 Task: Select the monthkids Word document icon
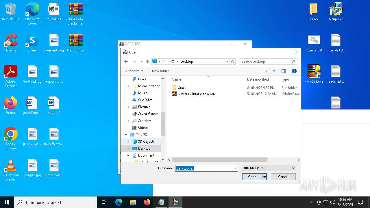(54, 12)
